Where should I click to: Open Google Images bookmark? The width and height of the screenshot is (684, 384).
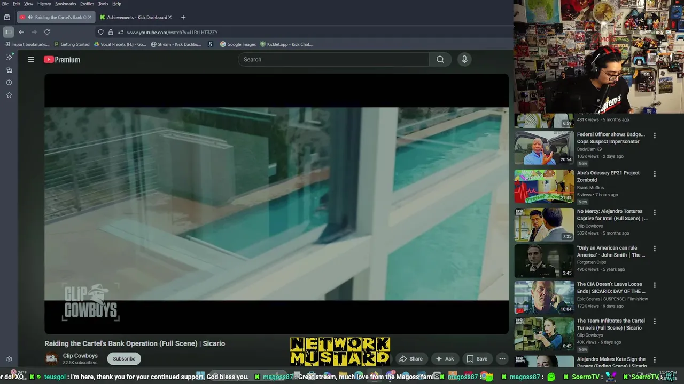point(238,44)
